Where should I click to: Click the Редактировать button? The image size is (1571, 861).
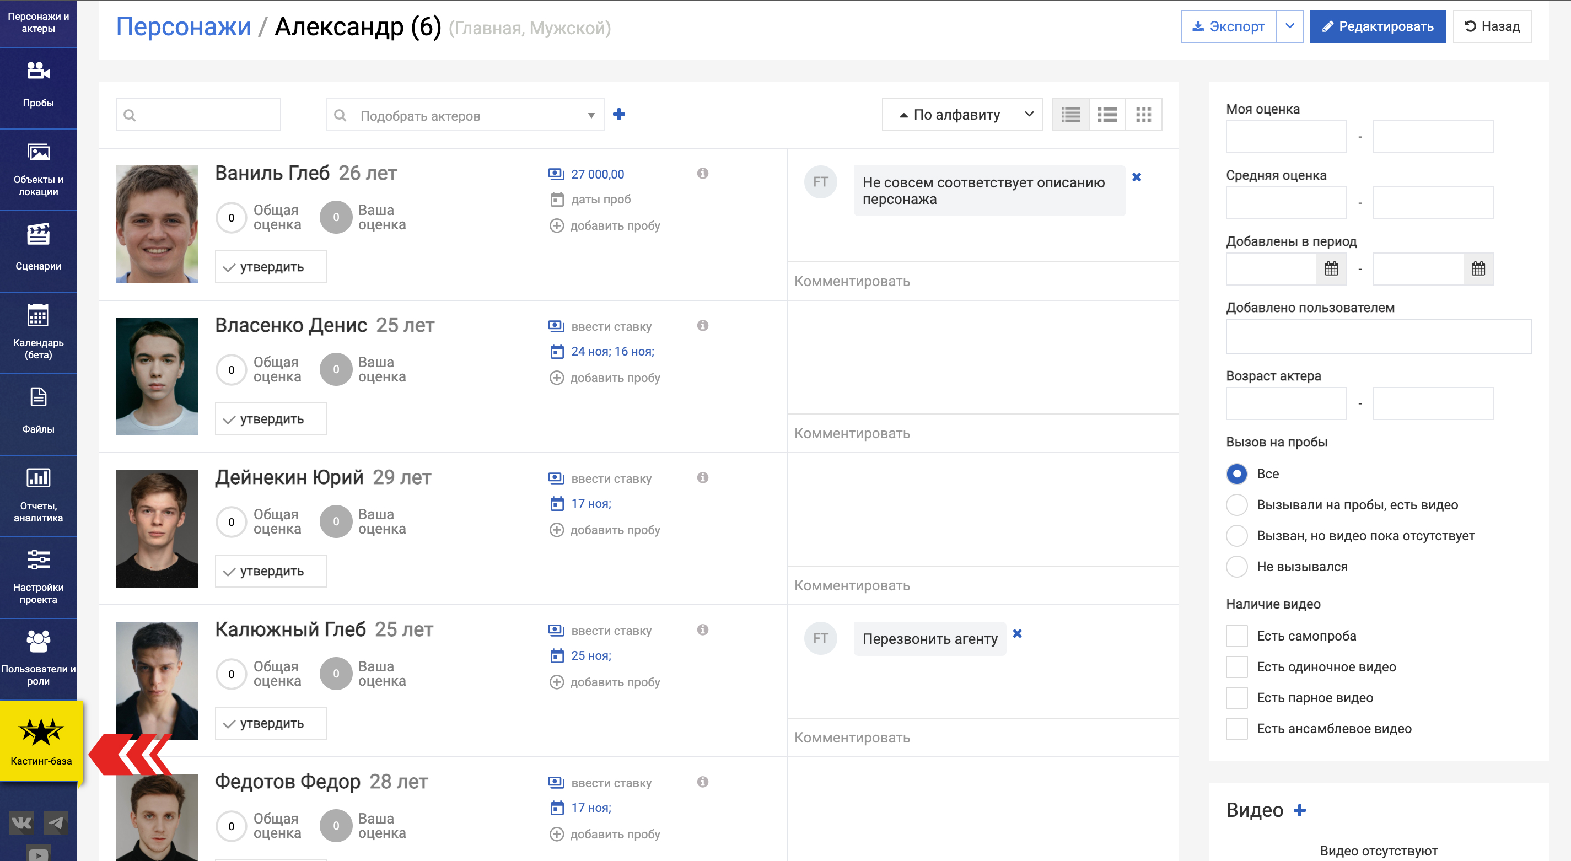click(1378, 26)
